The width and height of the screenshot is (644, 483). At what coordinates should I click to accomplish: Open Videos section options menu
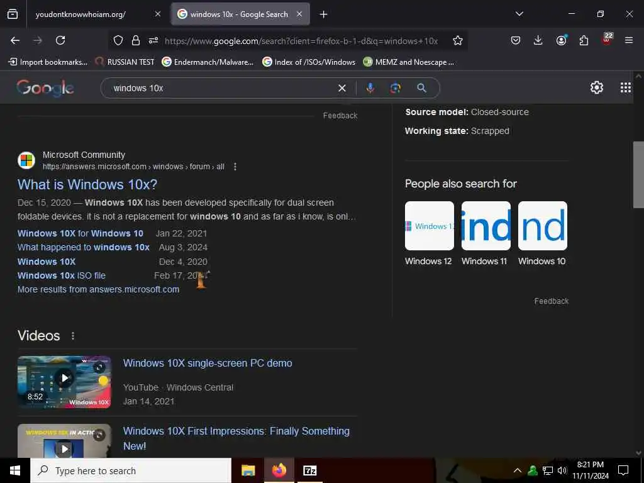click(73, 336)
